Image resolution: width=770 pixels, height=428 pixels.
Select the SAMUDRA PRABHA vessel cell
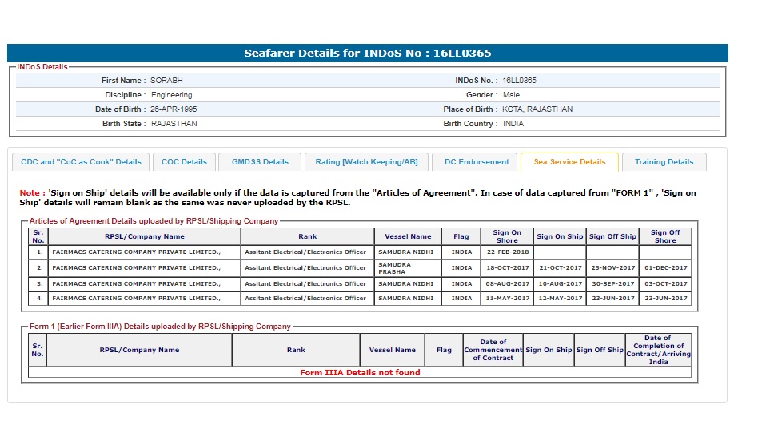407,267
